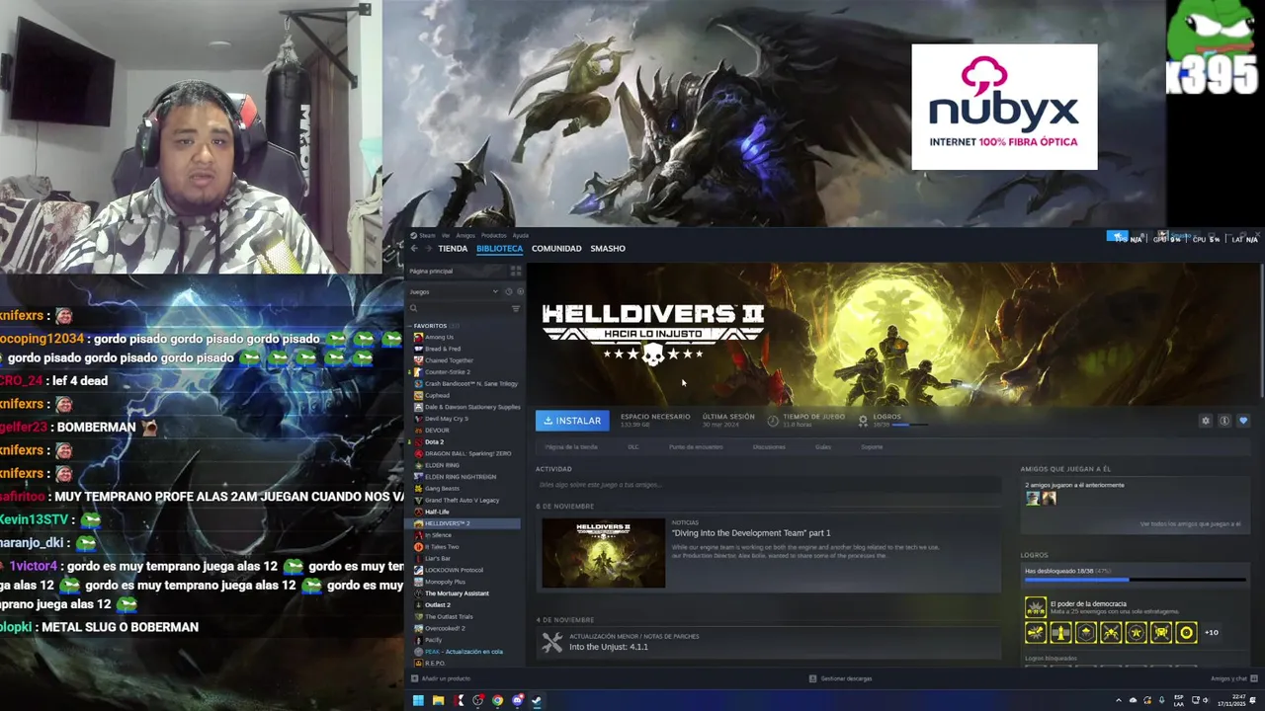The width and height of the screenshot is (1265, 711).
Task: Open Google Chrome from the taskbar
Action: (x=497, y=701)
